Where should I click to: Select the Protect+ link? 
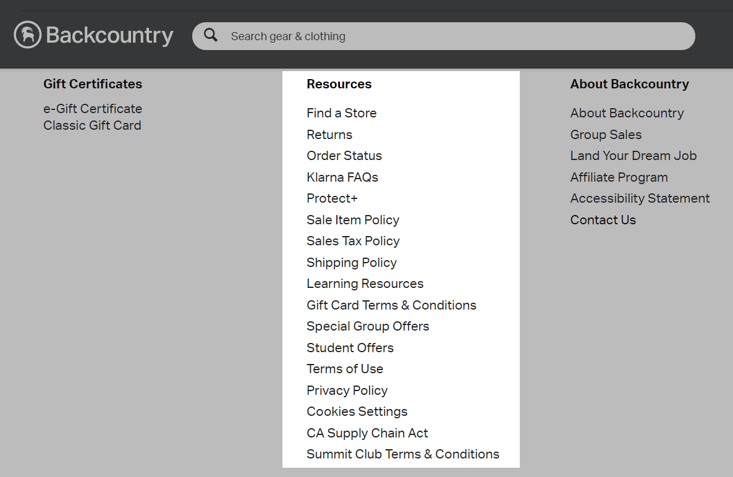pos(332,198)
